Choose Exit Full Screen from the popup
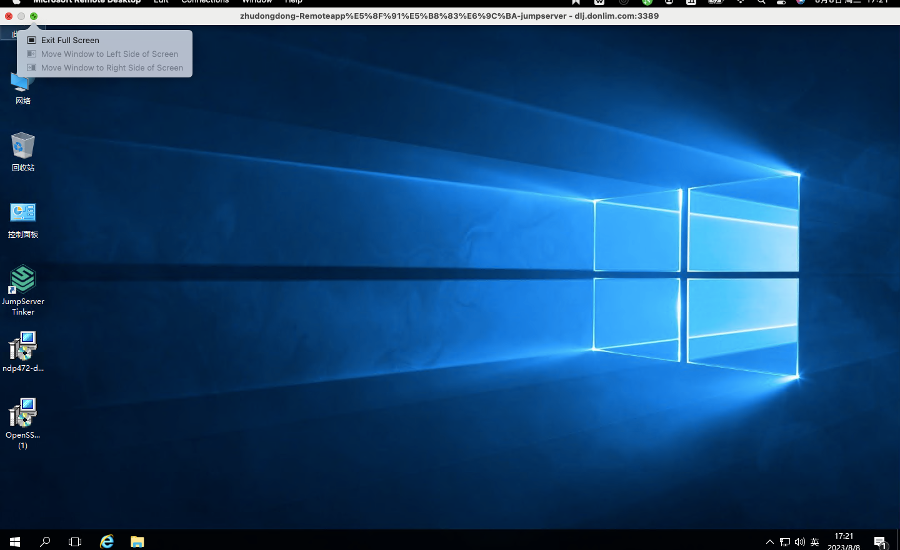This screenshot has height=550, width=900. (70, 40)
